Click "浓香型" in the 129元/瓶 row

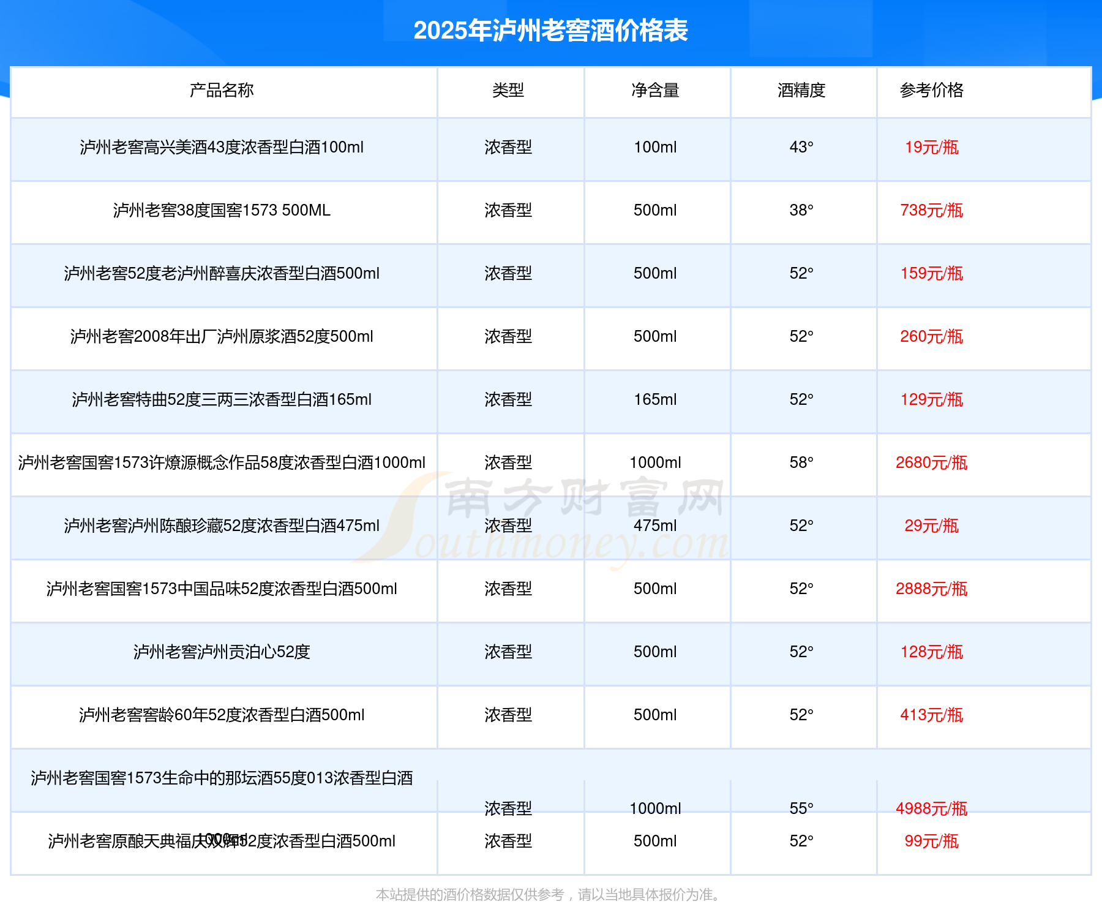point(508,399)
